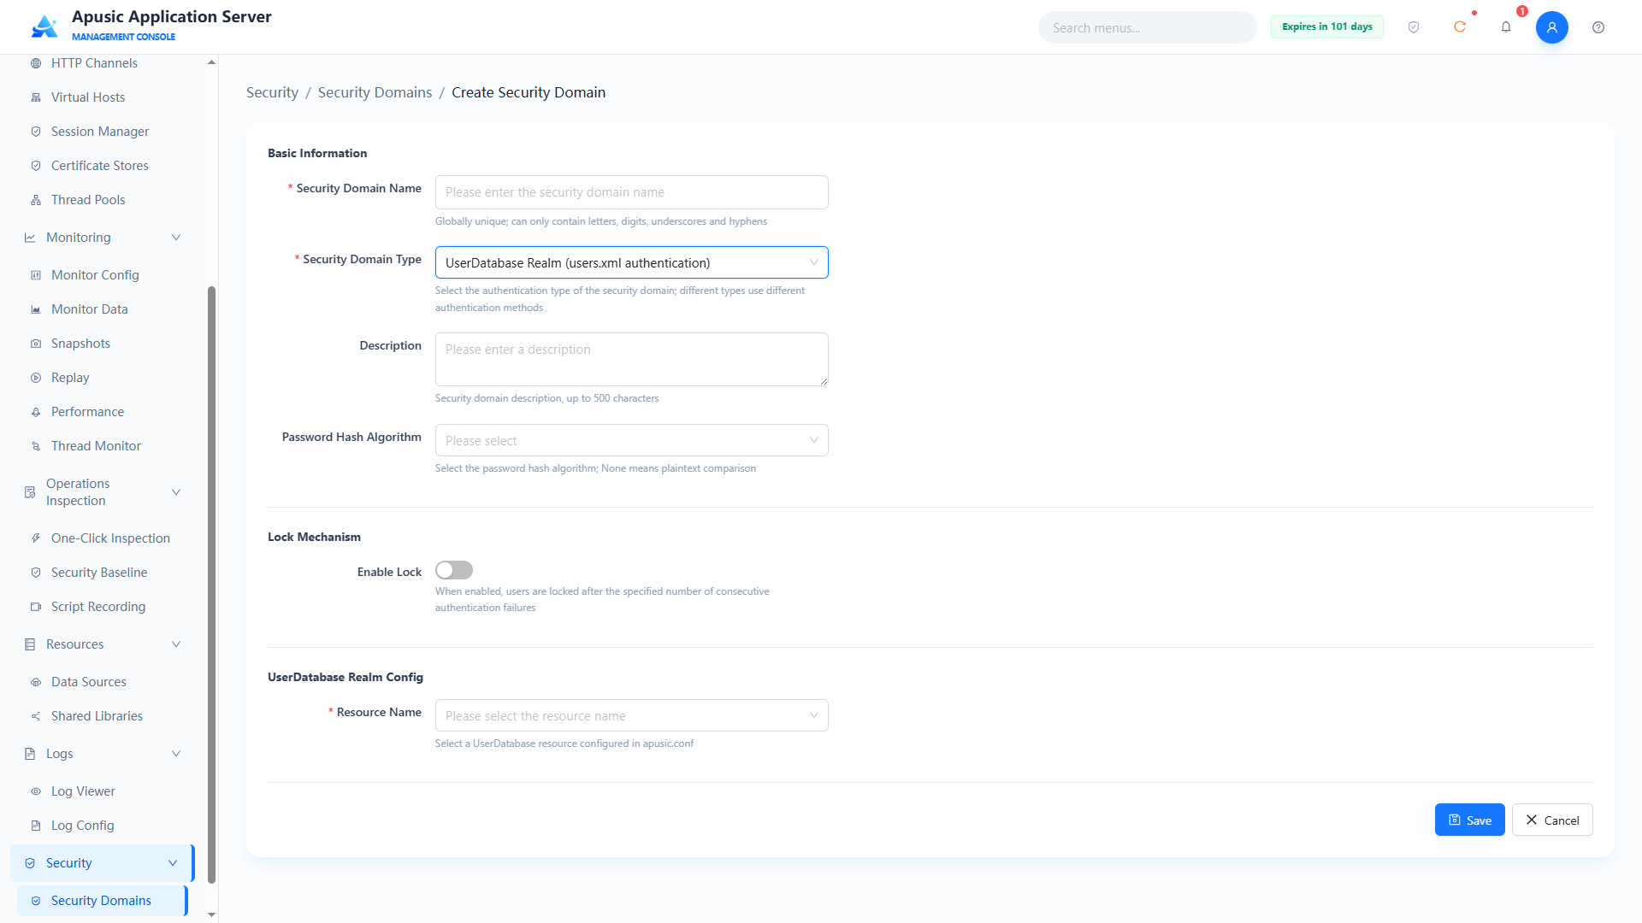The image size is (1642, 923).
Task: Click the Performance rocket icon
Action: (36, 412)
